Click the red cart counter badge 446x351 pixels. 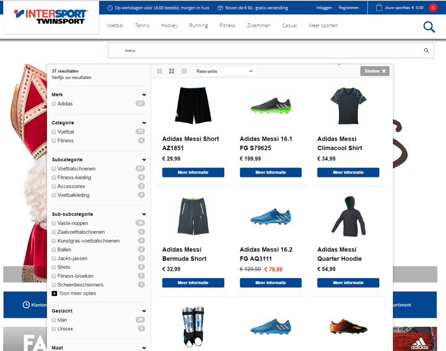[433, 7]
